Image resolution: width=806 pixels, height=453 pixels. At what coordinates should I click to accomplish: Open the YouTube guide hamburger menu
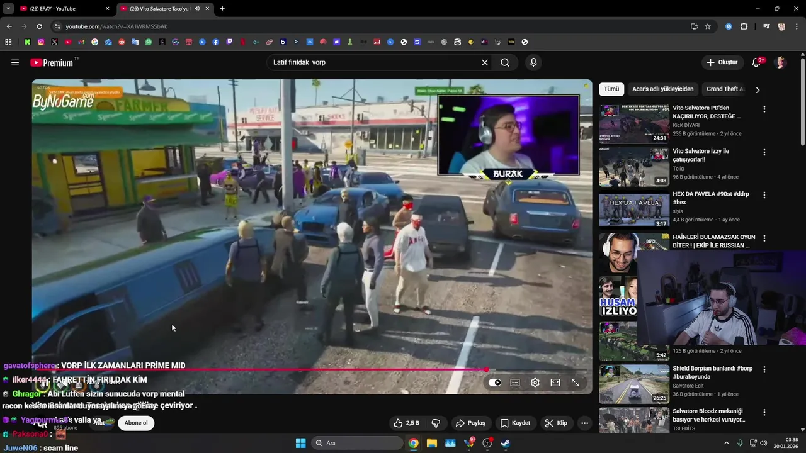click(15, 62)
